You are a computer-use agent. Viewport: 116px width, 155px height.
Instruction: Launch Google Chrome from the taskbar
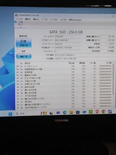pos(103,112)
